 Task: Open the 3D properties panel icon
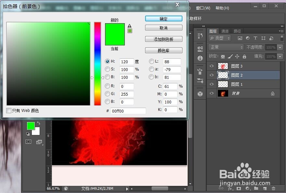coord(200,49)
